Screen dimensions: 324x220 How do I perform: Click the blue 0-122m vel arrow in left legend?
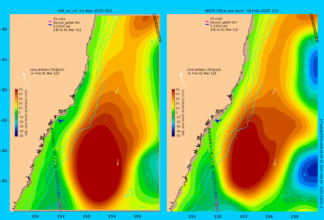coord(50,25)
